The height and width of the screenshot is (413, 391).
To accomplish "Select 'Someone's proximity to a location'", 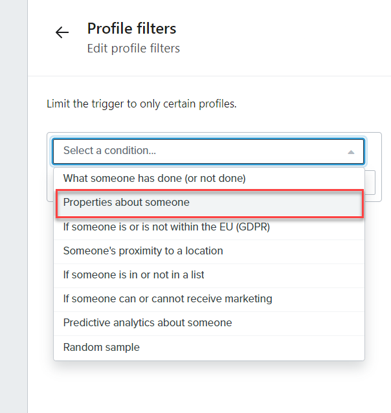I will 143,251.
